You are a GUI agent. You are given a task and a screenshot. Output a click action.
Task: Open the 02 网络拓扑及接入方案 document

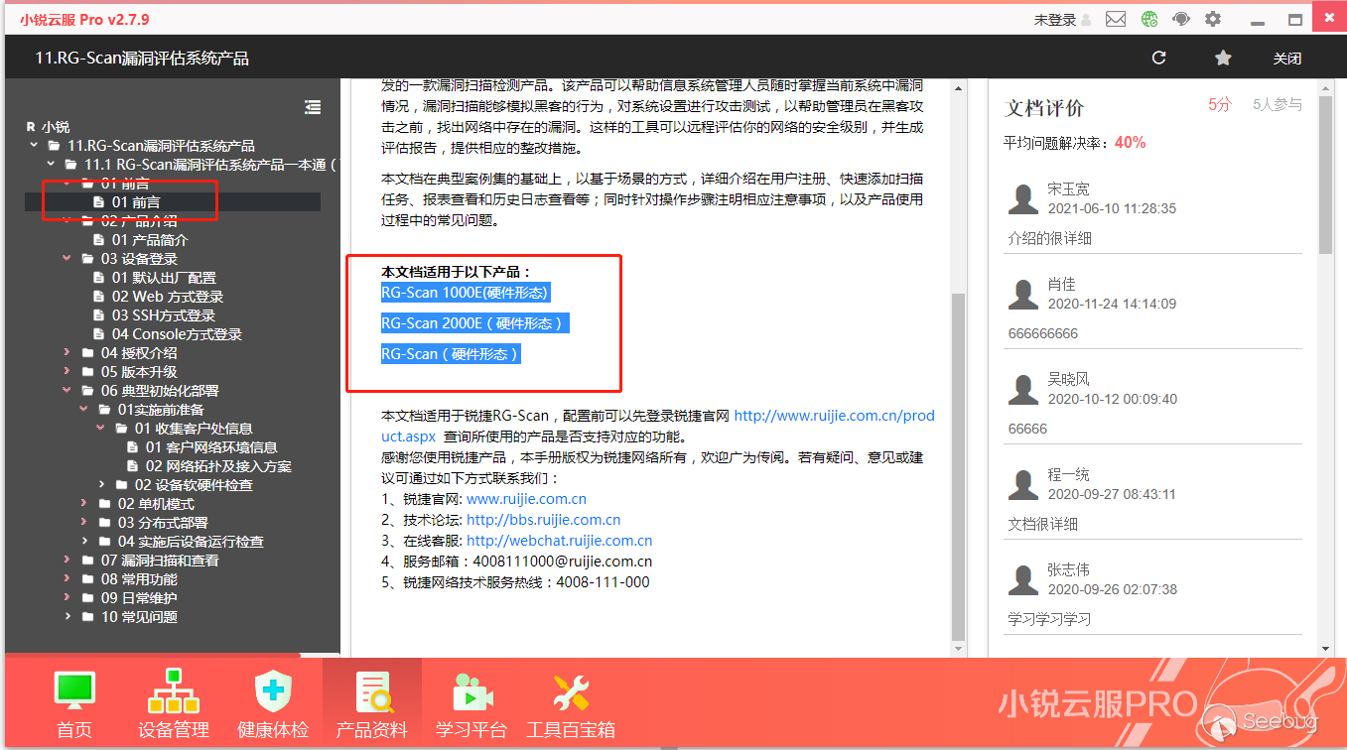click(x=218, y=466)
